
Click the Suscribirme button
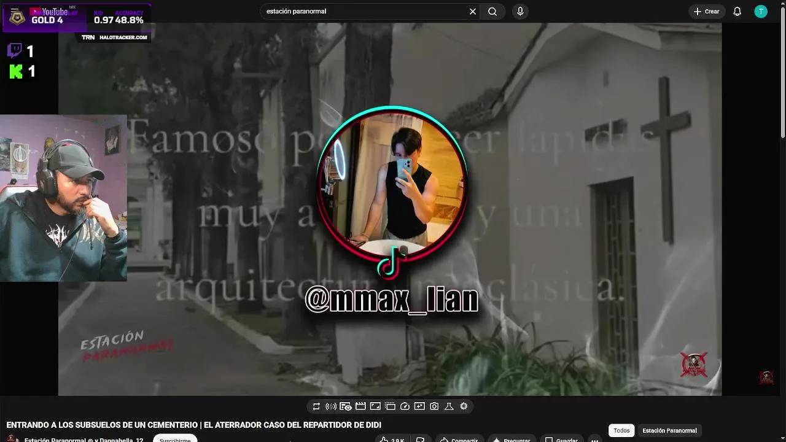[x=175, y=438]
